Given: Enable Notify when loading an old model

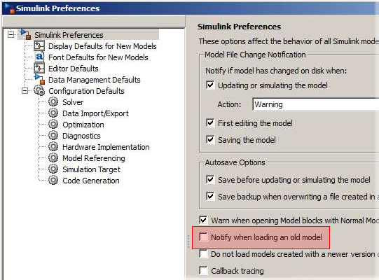Looking at the screenshot, I should click(203, 237).
